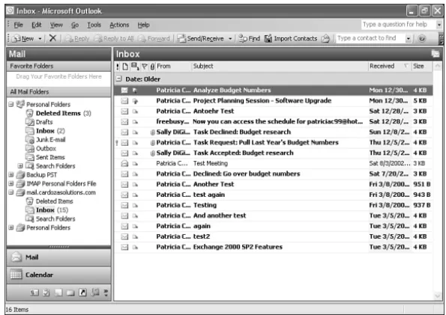Screen dimensions: 446x315
Task: Open the Drafts folder
Action: [39, 122]
